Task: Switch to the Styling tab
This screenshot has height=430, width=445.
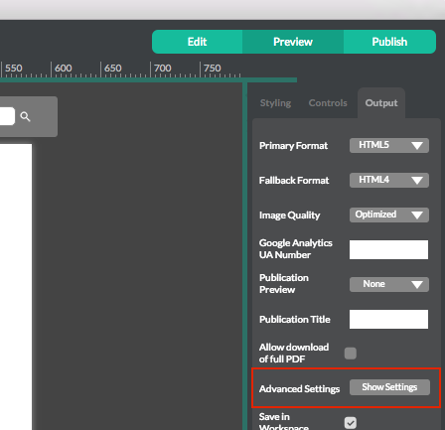Action: [275, 103]
